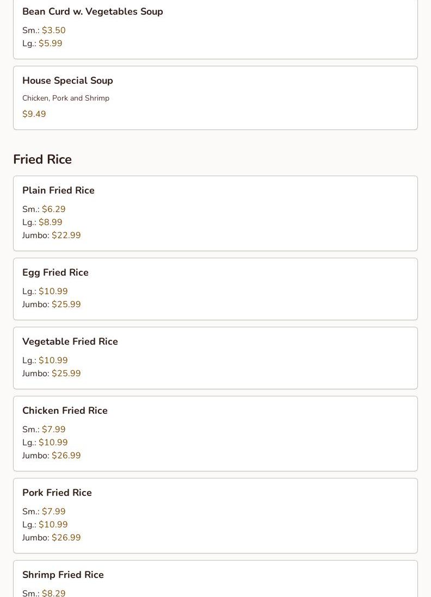Click the Bean Curd w. Vegetables Soup title
This screenshot has width=431, height=597.
93,11
